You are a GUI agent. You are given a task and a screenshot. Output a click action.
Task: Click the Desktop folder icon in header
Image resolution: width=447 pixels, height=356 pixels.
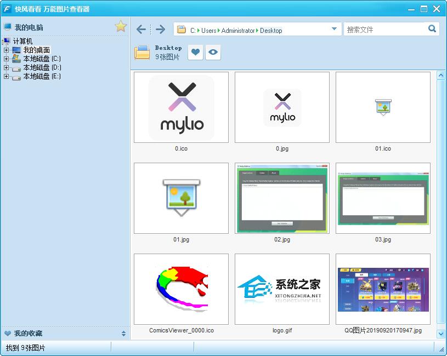tap(142, 52)
